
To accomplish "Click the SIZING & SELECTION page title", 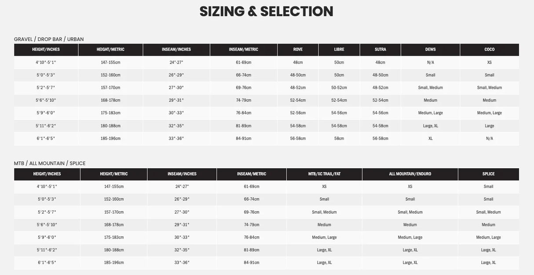I will 267,11.
